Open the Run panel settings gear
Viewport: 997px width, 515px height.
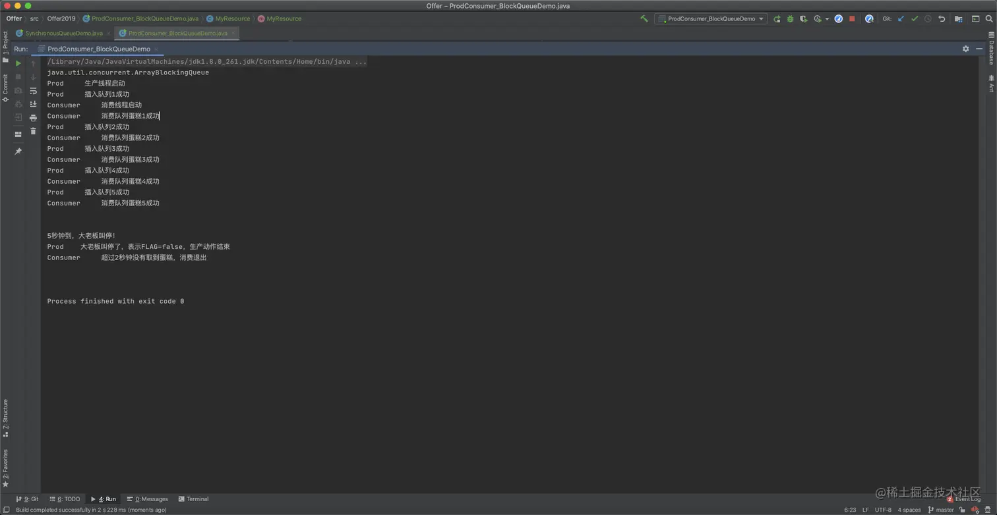point(965,49)
